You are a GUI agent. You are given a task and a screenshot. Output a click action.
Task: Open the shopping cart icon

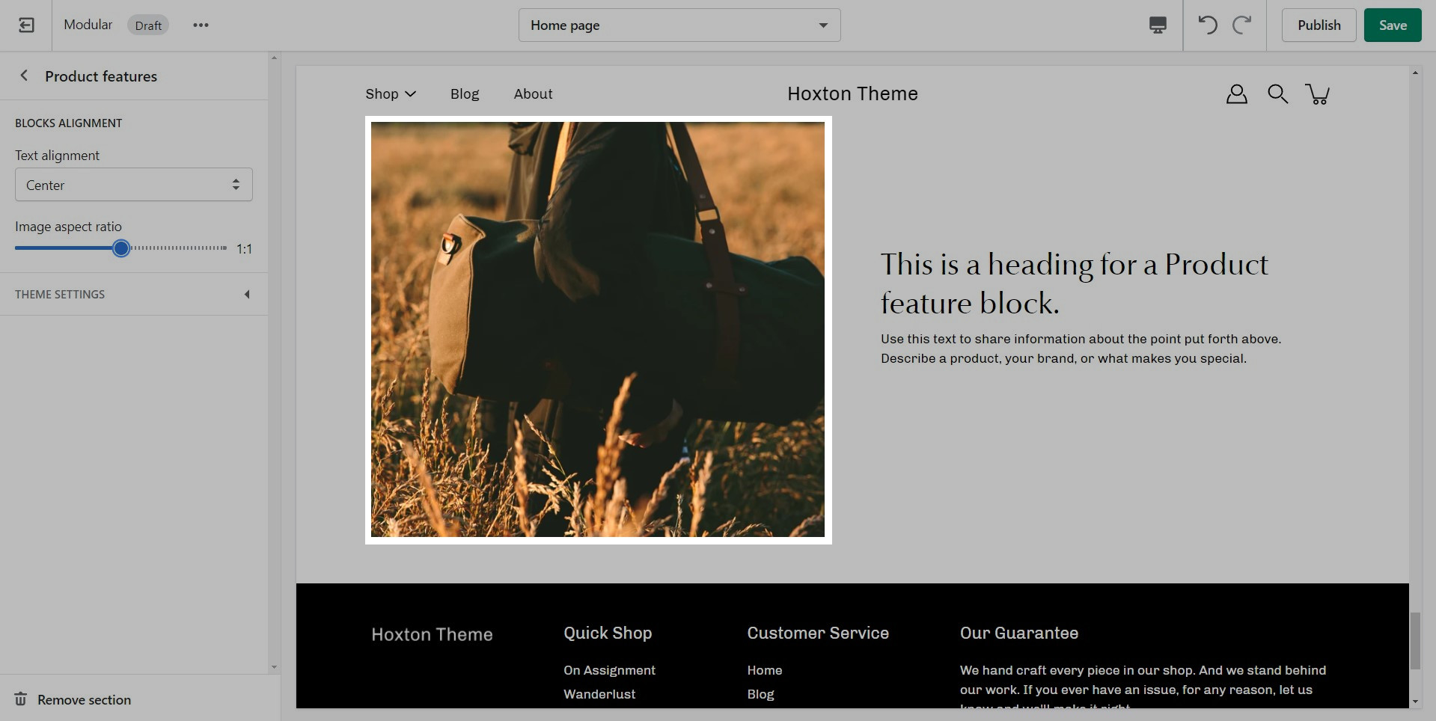click(1317, 94)
